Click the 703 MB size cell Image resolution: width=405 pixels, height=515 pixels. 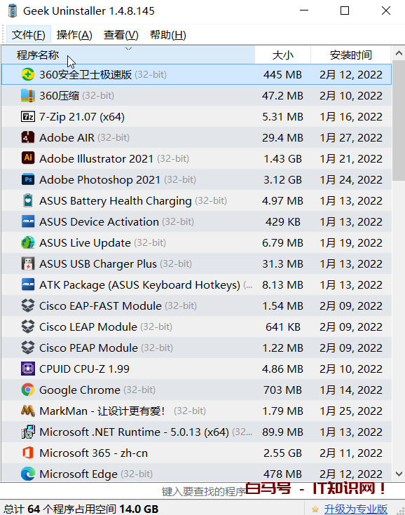282,390
